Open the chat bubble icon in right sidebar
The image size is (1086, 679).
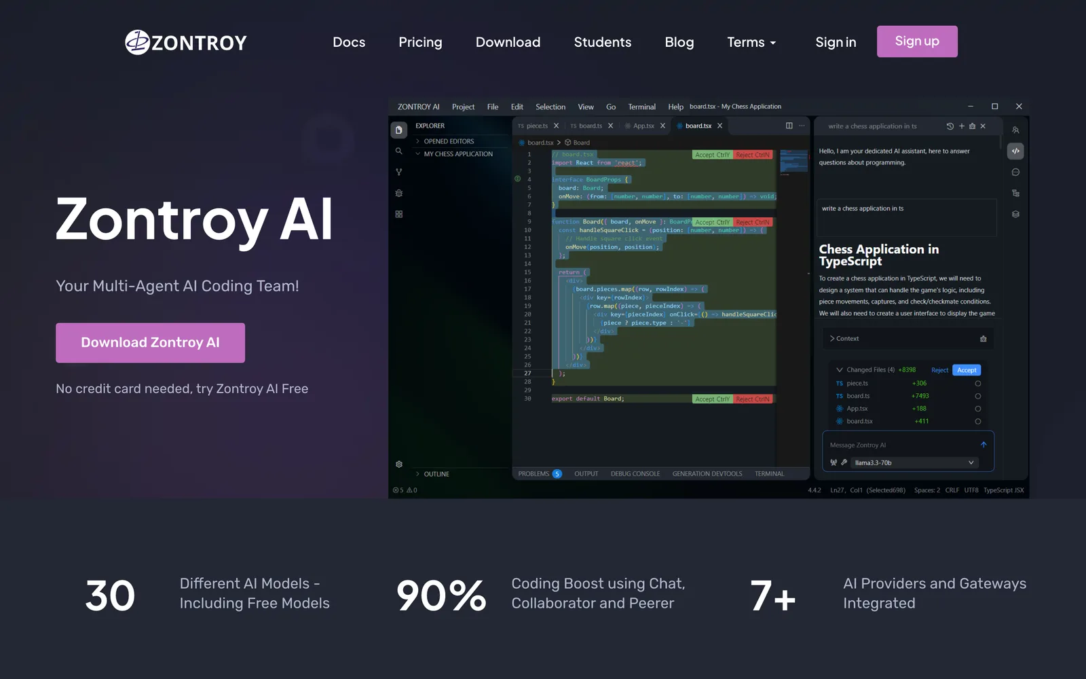point(1015,172)
